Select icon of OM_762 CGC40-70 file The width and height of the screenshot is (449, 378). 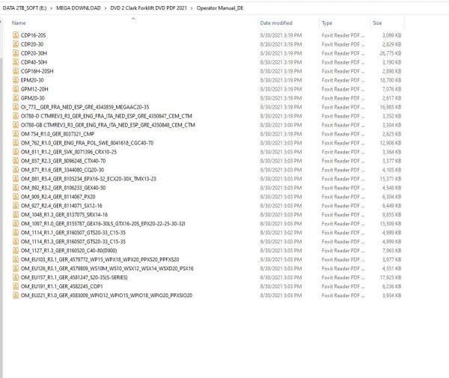[16, 143]
